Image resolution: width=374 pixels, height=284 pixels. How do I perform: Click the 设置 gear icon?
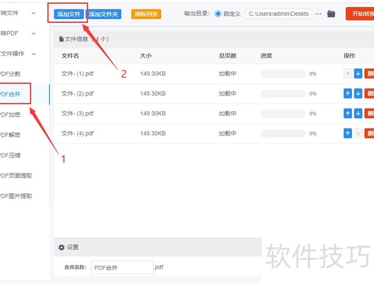(62, 247)
